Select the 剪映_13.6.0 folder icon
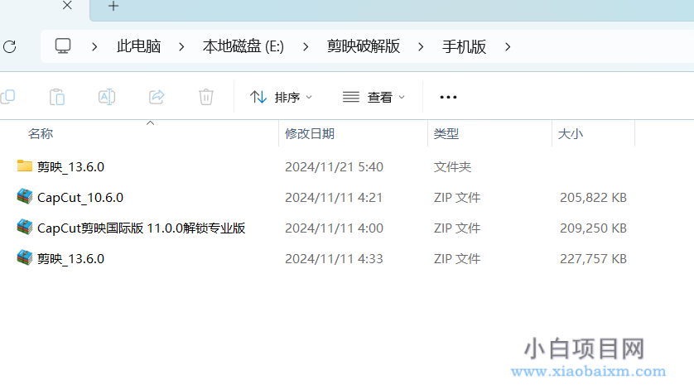The width and height of the screenshot is (694, 389). click(25, 166)
